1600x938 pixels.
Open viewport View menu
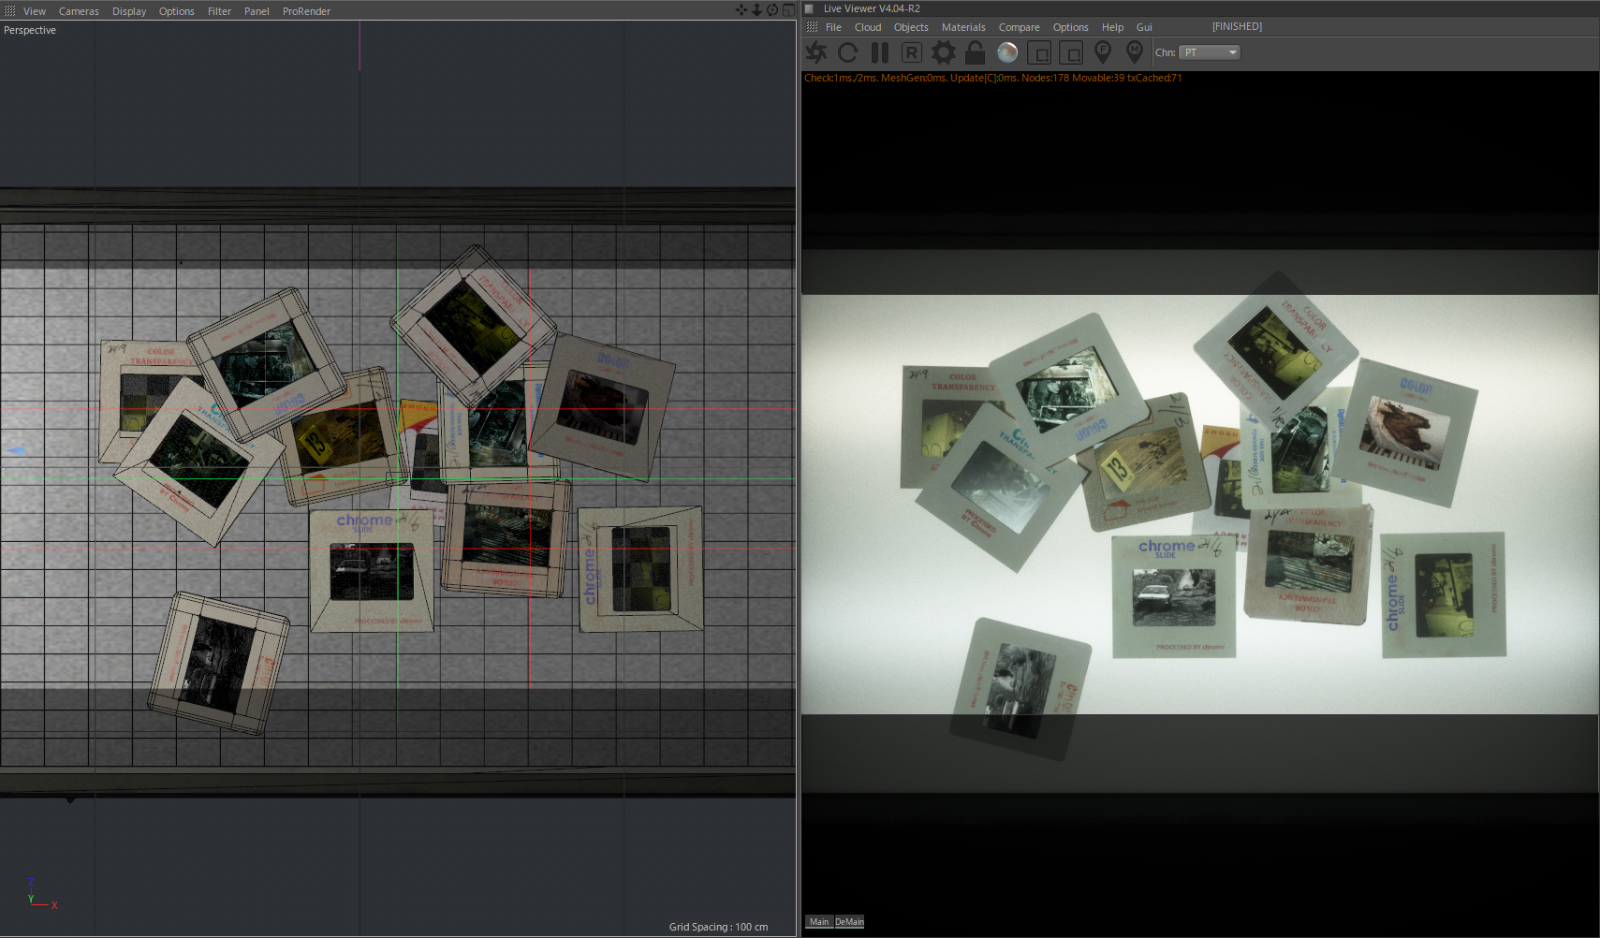pos(35,11)
